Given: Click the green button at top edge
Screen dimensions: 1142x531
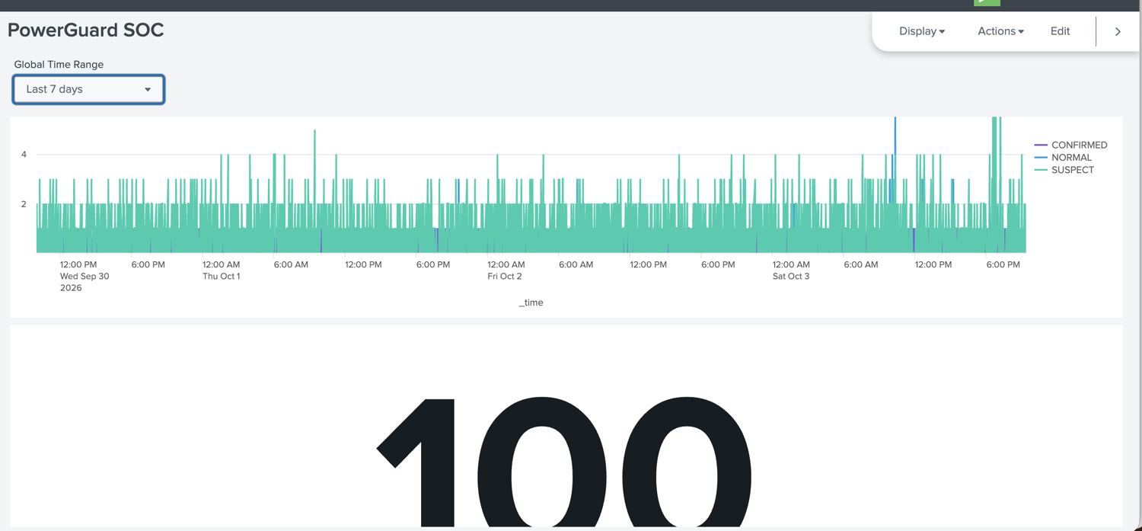Looking at the screenshot, I should (x=987, y=2).
